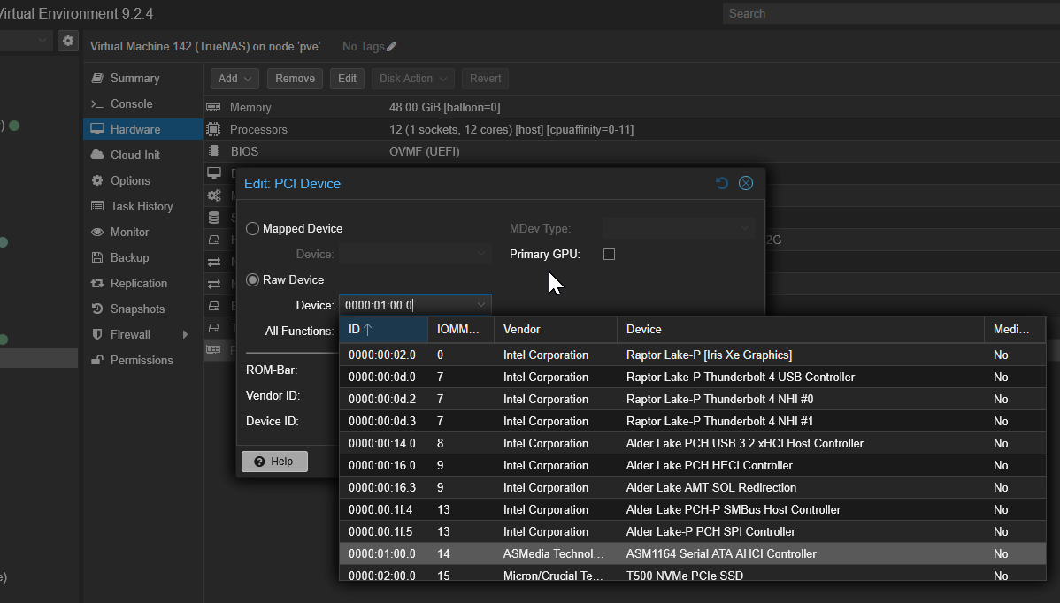Open the Cloud-Init tab
The height and width of the screenshot is (603, 1060).
[142, 156]
